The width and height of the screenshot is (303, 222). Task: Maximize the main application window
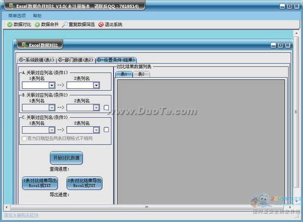[289, 6]
